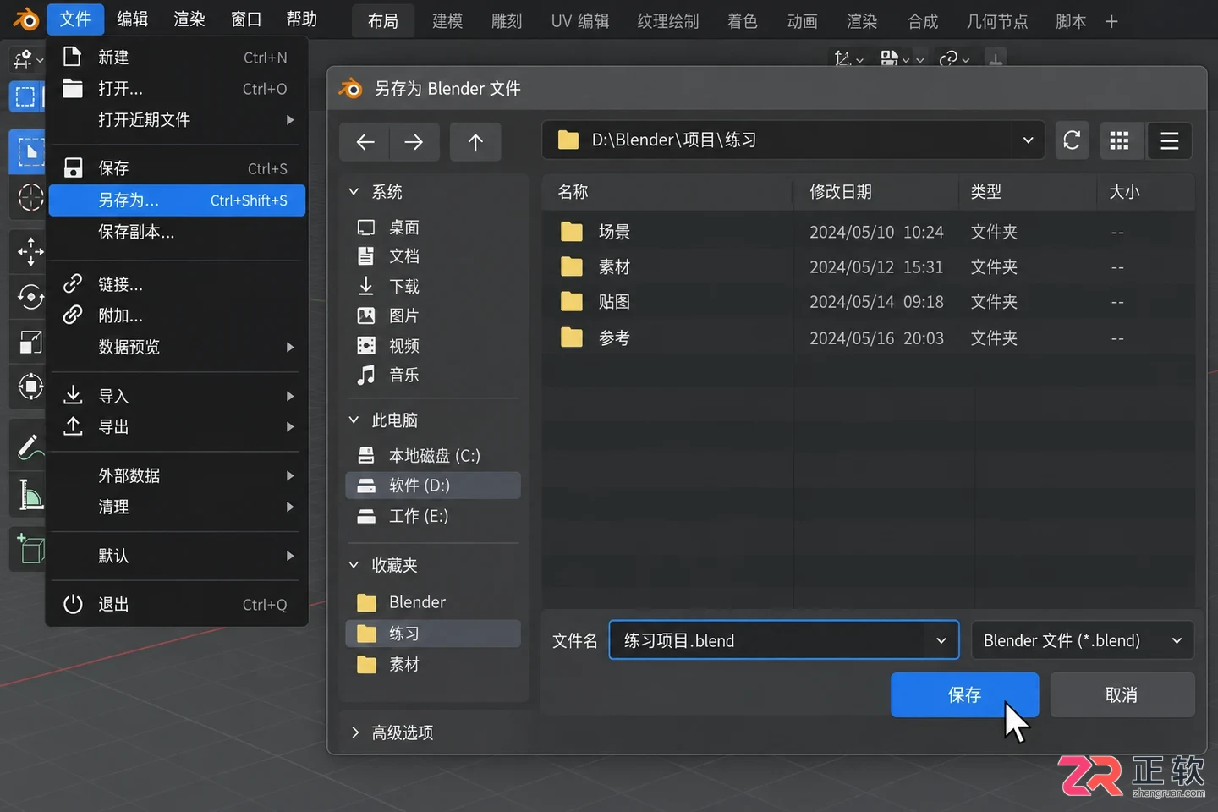Choose 退出 to quit Blender

pyautogui.click(x=177, y=605)
